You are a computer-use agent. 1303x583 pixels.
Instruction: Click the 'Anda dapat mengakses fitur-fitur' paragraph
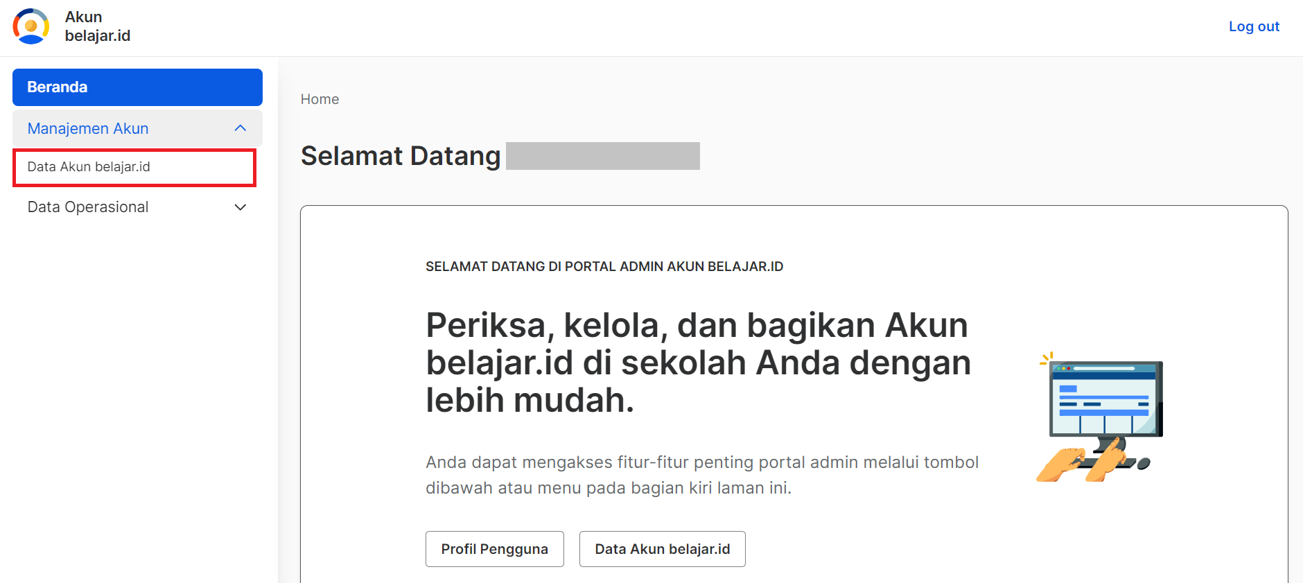tap(702, 475)
